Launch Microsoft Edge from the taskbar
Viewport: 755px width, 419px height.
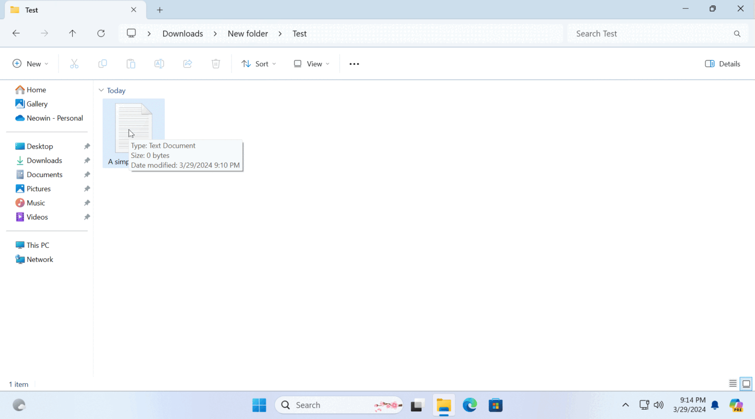(x=470, y=405)
